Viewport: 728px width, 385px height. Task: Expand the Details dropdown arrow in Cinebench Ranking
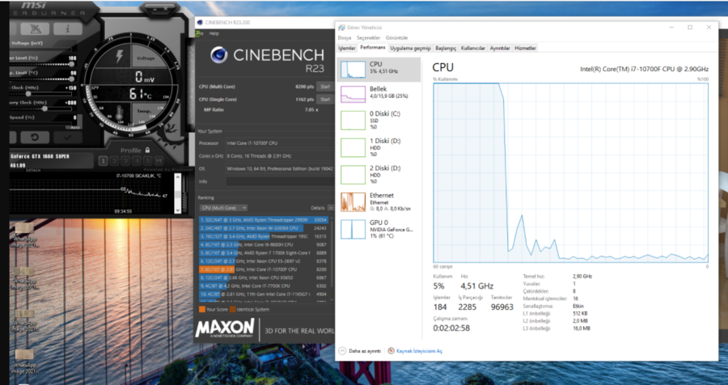point(331,208)
